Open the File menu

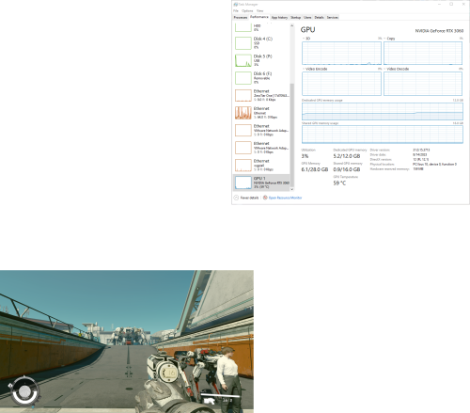tap(236, 10)
